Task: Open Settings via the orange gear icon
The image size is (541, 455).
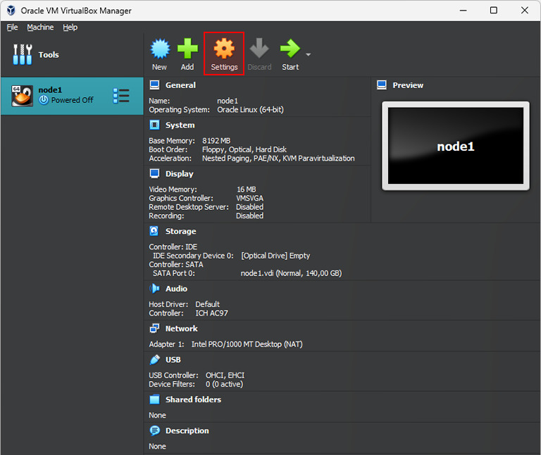Action: click(224, 49)
